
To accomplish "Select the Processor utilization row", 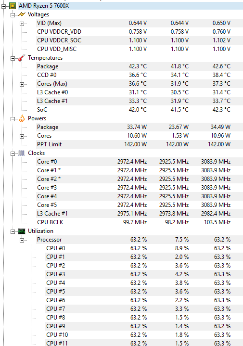I will pyautogui.click(x=140, y=240).
